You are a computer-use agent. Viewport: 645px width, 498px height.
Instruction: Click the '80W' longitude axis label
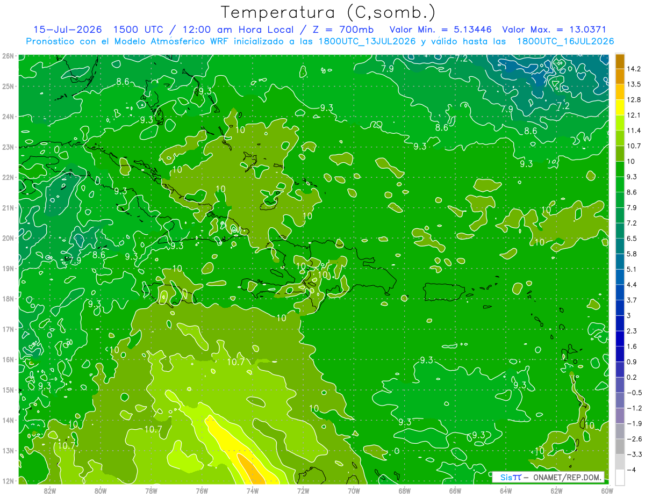[101, 490]
